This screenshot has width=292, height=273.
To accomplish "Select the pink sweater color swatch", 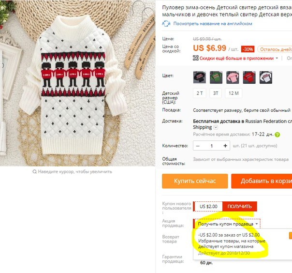I will click(x=233, y=77).
